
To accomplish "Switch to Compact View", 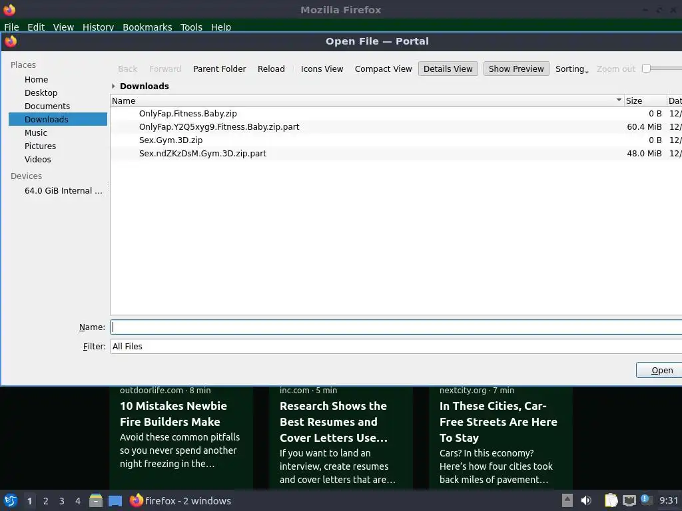I will (383, 69).
